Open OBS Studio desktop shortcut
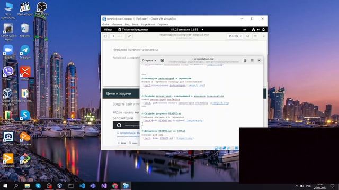 [x=42, y=8]
